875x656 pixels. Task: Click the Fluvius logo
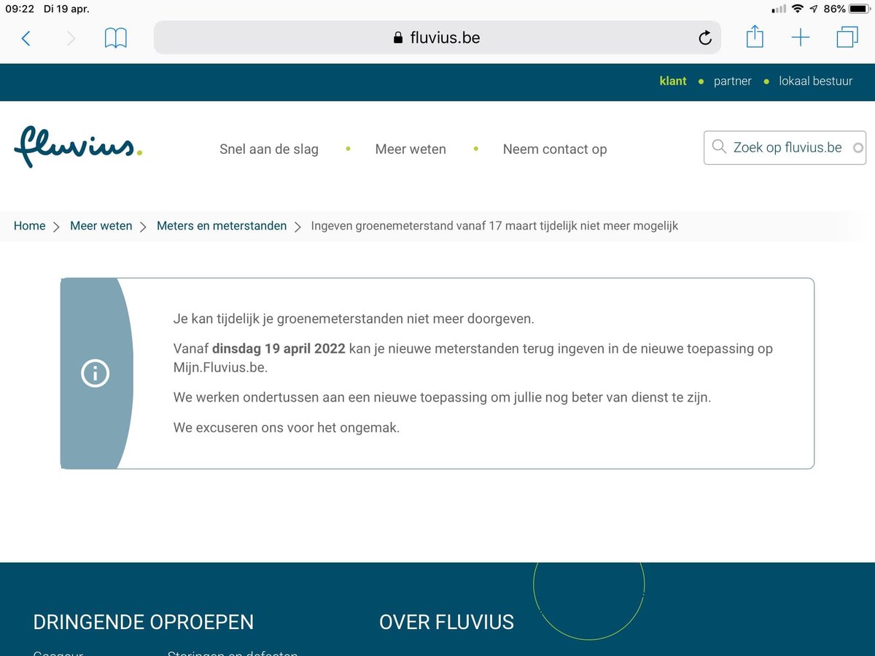pyautogui.click(x=78, y=147)
